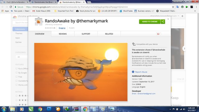Show more bookmarks with the chevron
The height and width of the screenshot is (112, 199).
point(195,11)
